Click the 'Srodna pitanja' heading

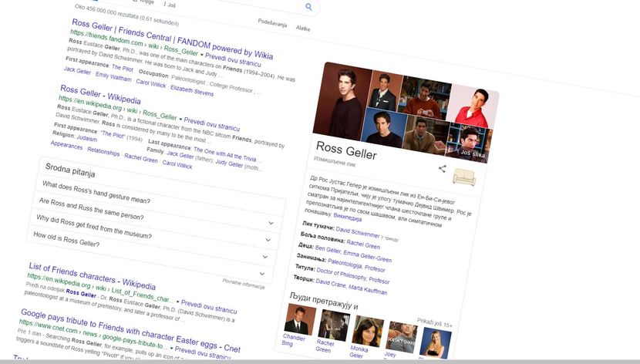tap(70, 170)
